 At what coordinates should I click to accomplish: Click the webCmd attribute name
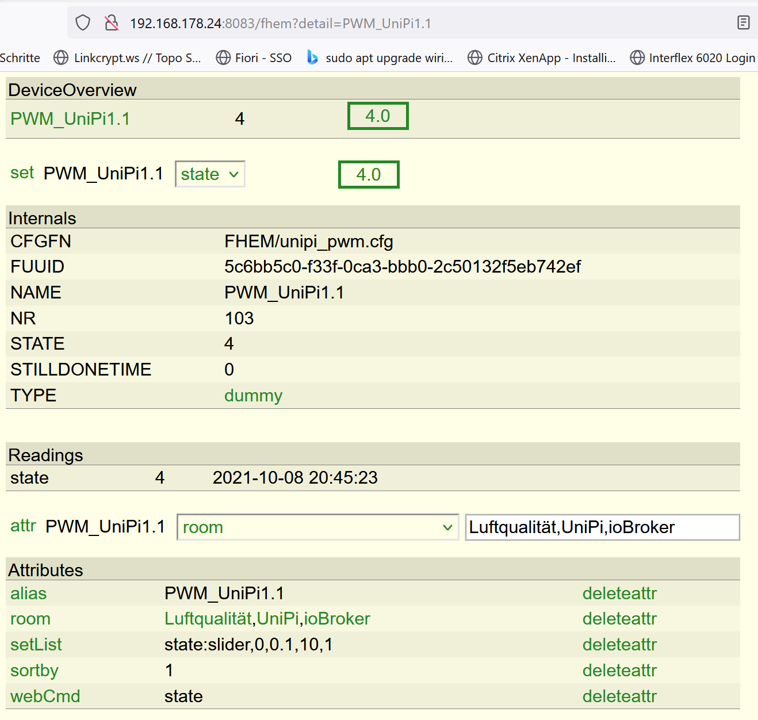click(x=45, y=696)
